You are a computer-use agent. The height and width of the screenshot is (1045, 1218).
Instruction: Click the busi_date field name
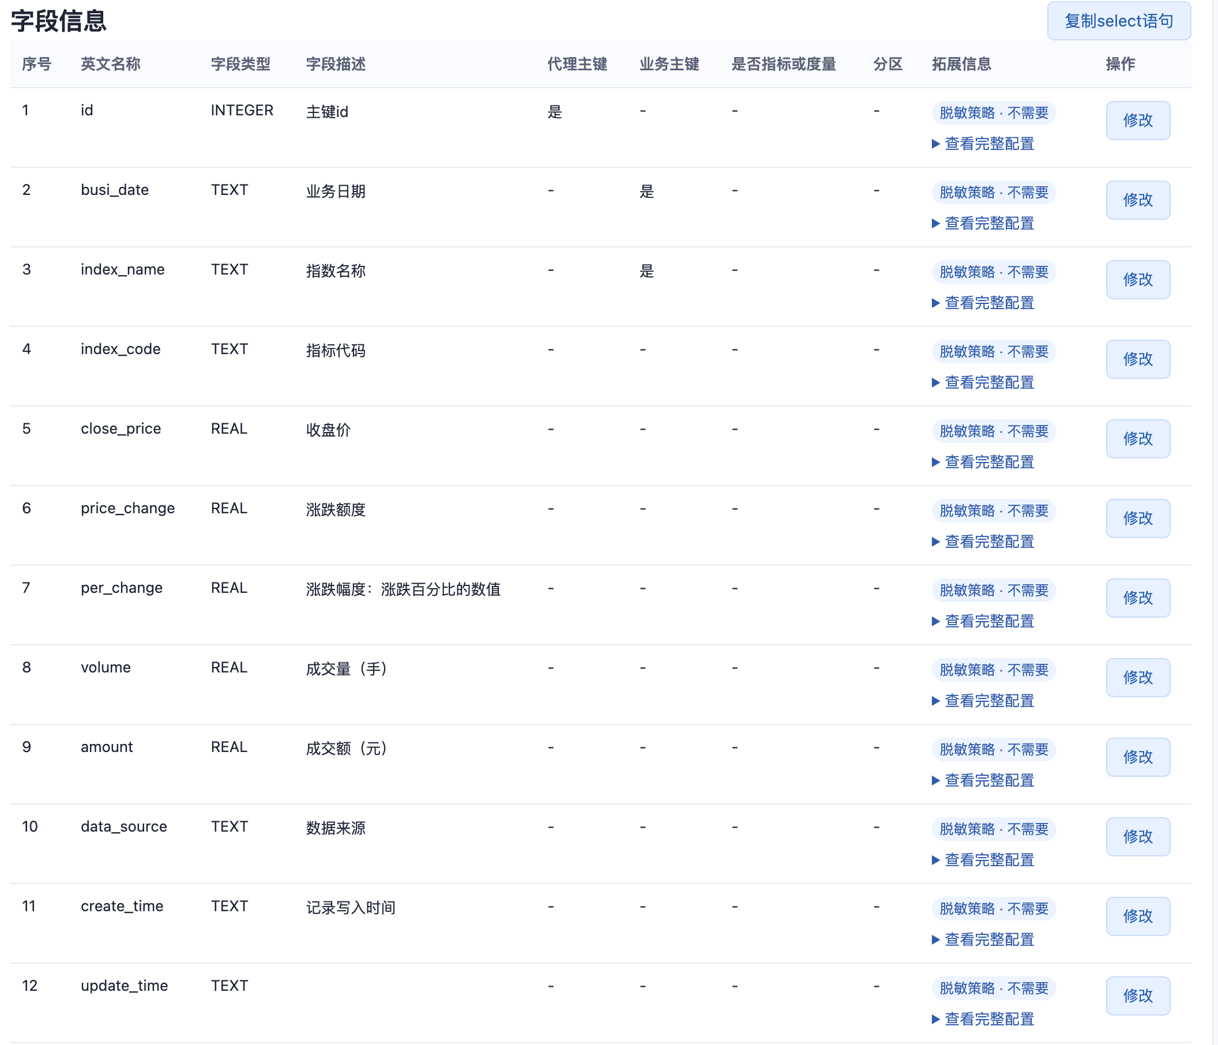click(x=115, y=190)
